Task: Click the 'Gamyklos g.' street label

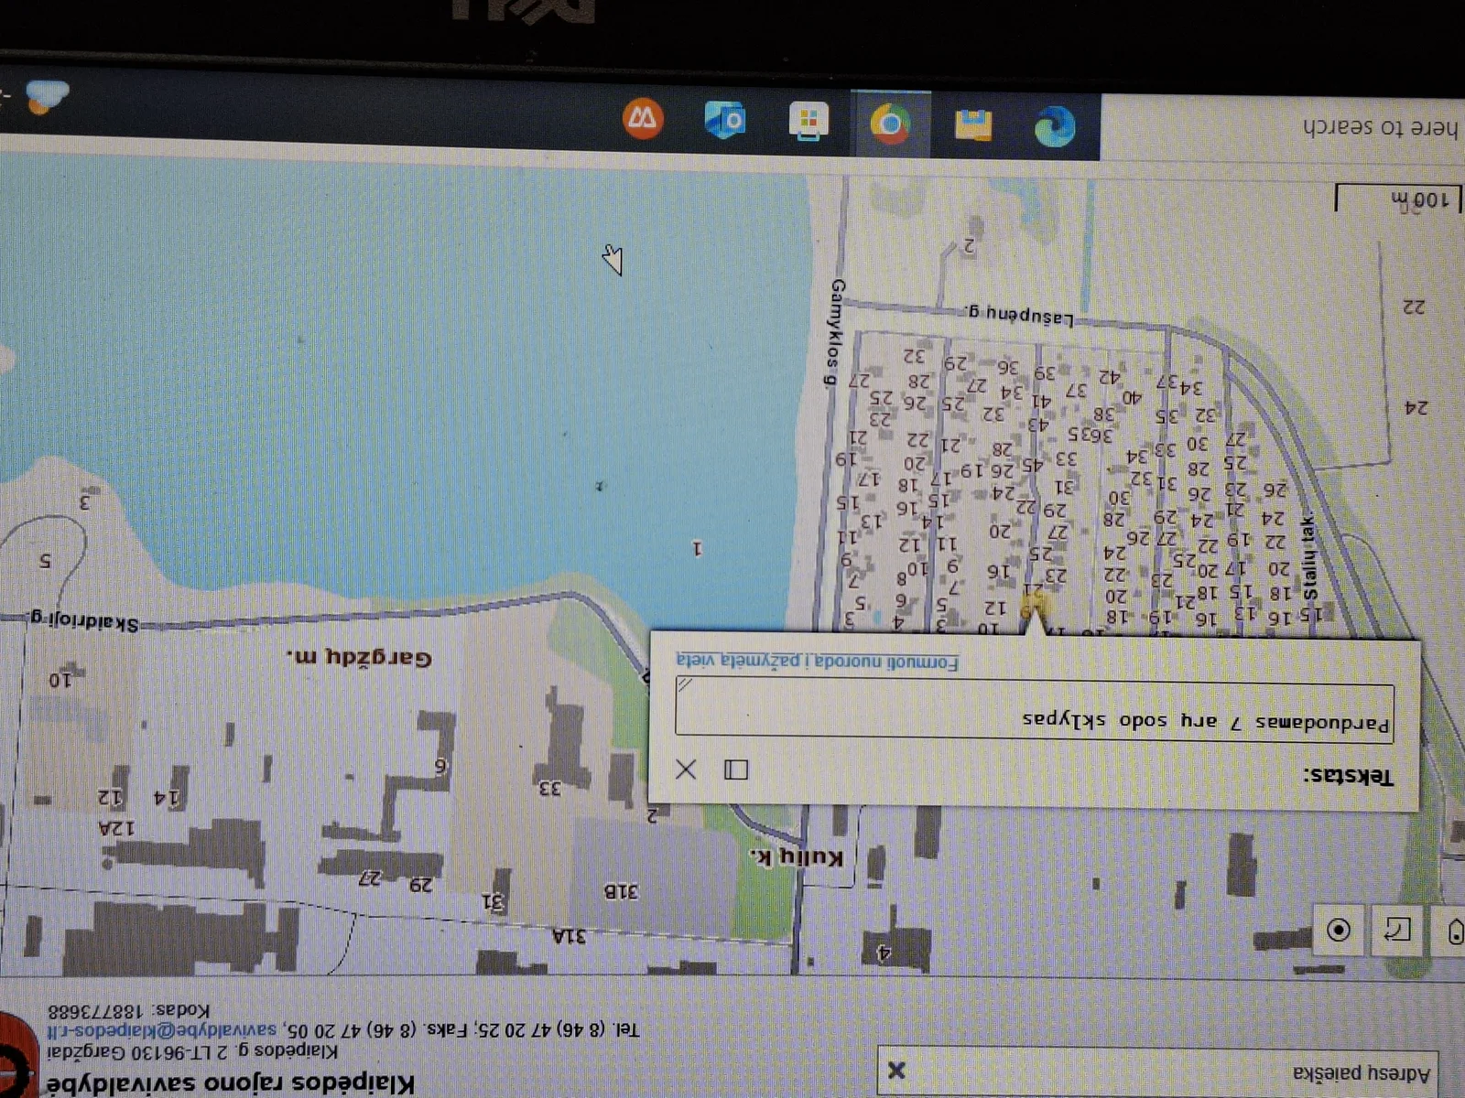Action: [x=835, y=331]
